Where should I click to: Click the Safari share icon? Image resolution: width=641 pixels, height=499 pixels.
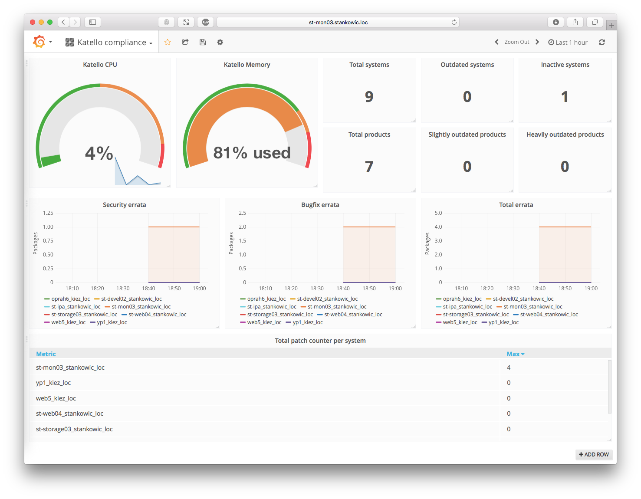click(575, 22)
